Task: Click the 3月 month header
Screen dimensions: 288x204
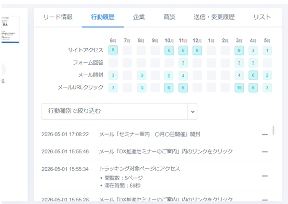Action: (x=239, y=40)
